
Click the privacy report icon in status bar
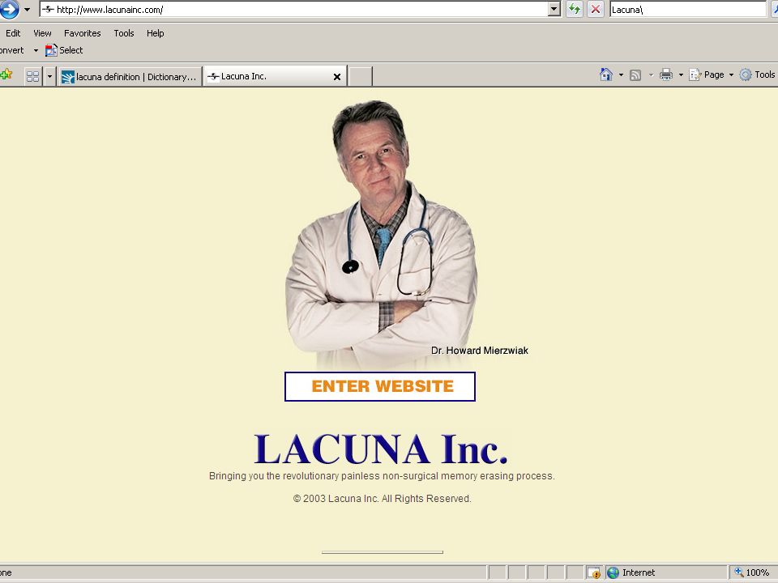(594, 573)
